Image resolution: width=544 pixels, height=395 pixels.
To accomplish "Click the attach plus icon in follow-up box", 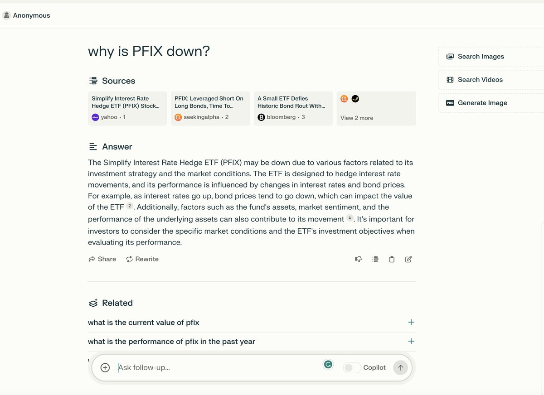I will 105,367.
